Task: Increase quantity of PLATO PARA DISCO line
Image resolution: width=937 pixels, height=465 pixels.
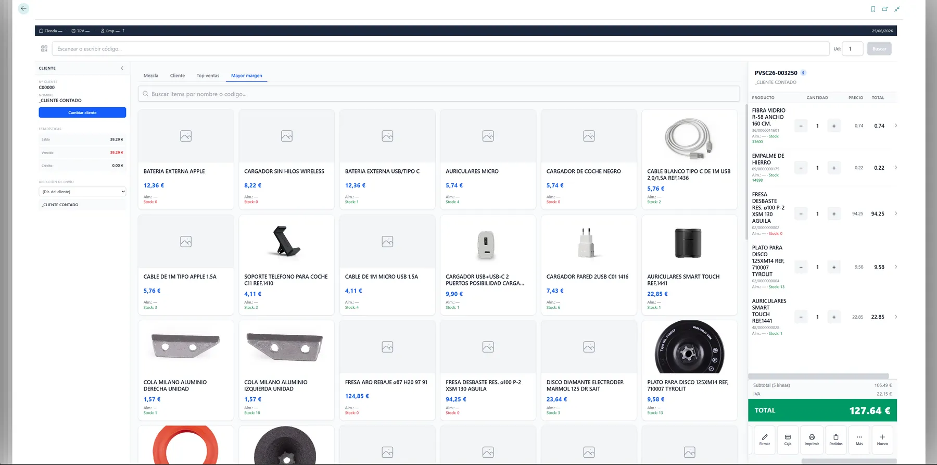Action: tap(834, 267)
